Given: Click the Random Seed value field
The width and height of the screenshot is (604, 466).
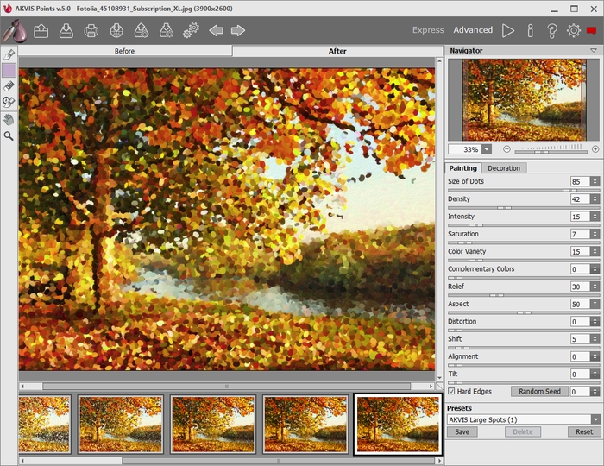Looking at the screenshot, I should point(580,392).
